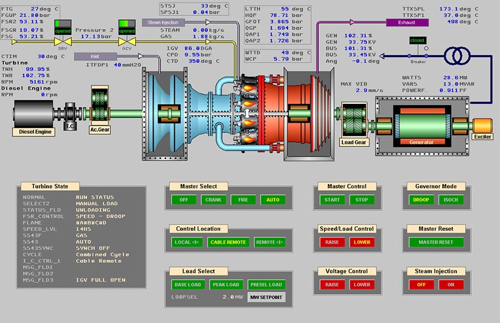Click the Pressure 2 17.13 bar value
Image resolution: width=500 pixels, height=323 pixels.
pos(96,37)
